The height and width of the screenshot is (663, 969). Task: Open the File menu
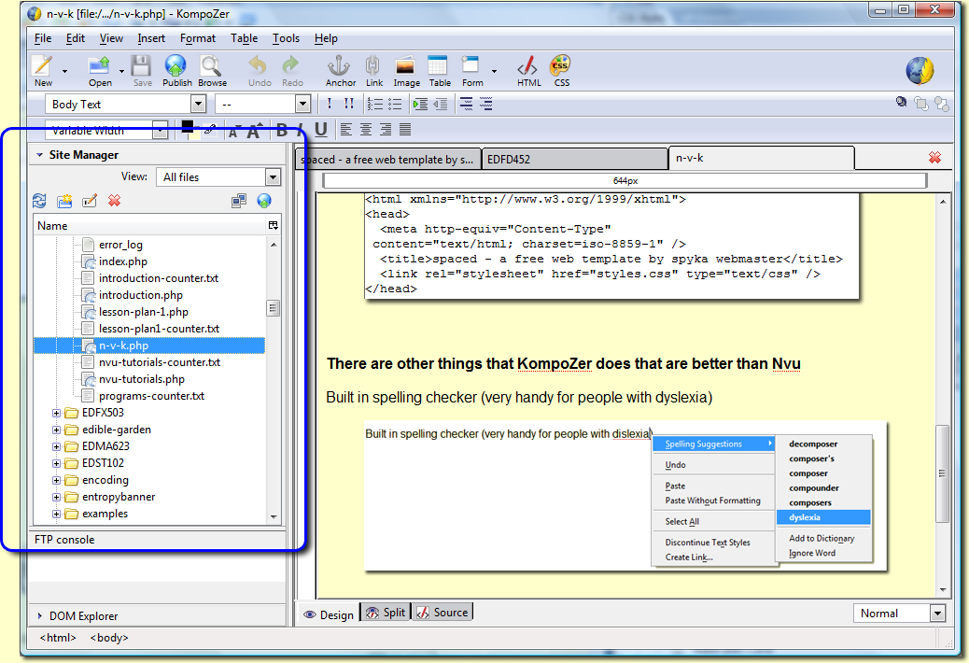coord(43,38)
